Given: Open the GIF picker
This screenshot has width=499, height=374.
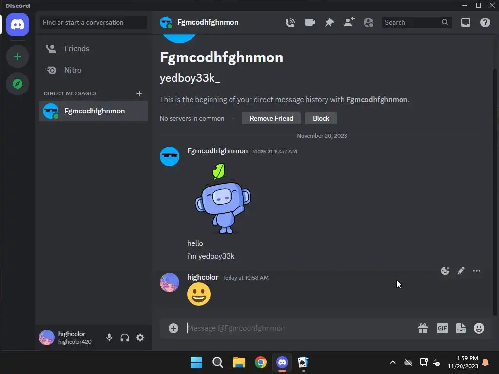Looking at the screenshot, I should click(x=442, y=328).
